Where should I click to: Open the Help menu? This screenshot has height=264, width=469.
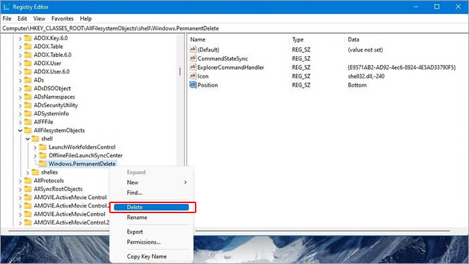click(86, 19)
